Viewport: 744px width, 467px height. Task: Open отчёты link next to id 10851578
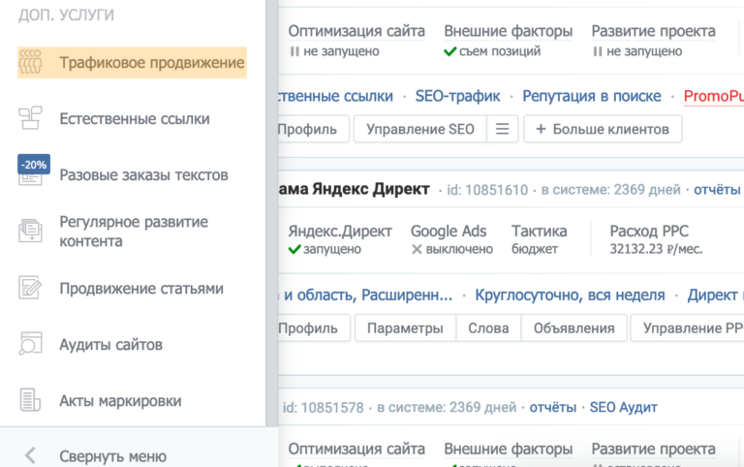(553, 407)
